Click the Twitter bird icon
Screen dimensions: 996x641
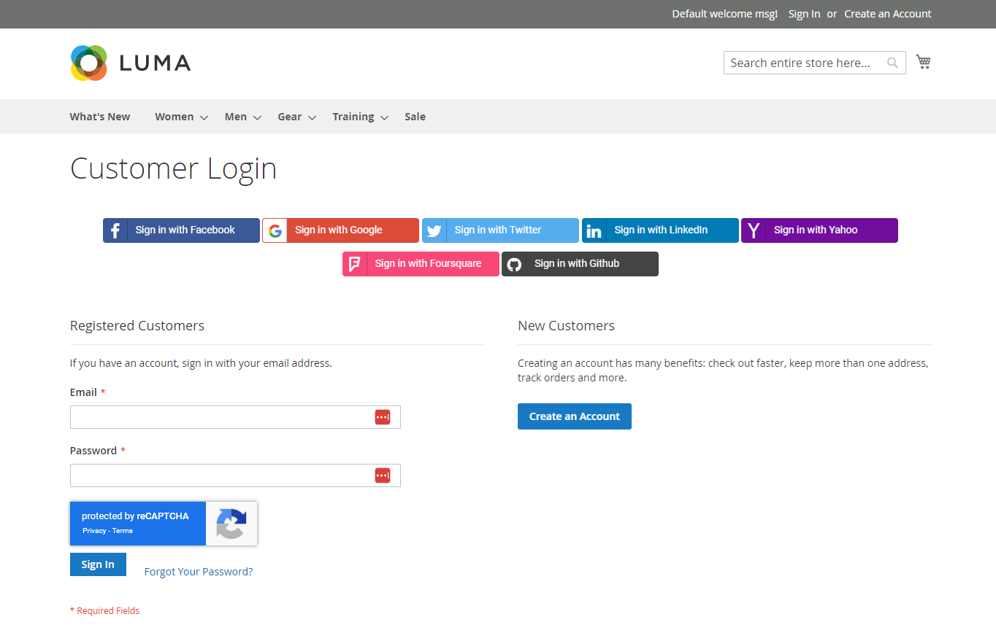click(x=434, y=230)
